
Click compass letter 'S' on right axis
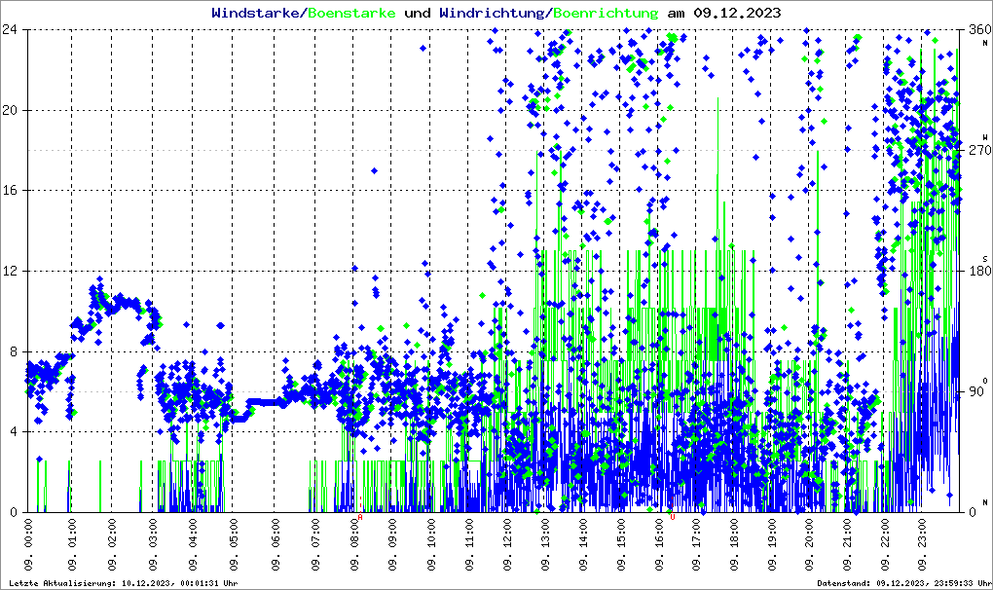985,259
